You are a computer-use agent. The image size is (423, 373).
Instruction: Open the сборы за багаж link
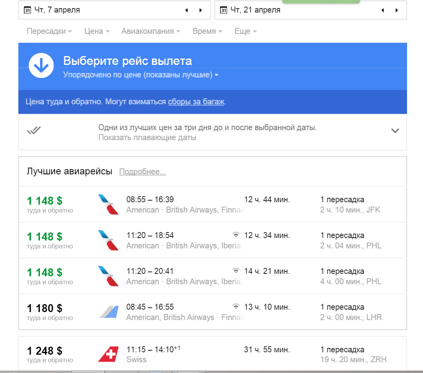point(196,102)
